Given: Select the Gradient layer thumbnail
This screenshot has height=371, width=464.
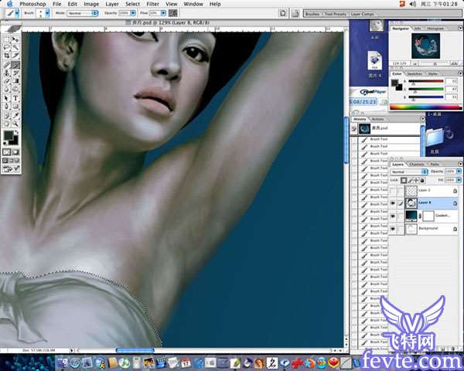Looking at the screenshot, I should (x=412, y=216).
